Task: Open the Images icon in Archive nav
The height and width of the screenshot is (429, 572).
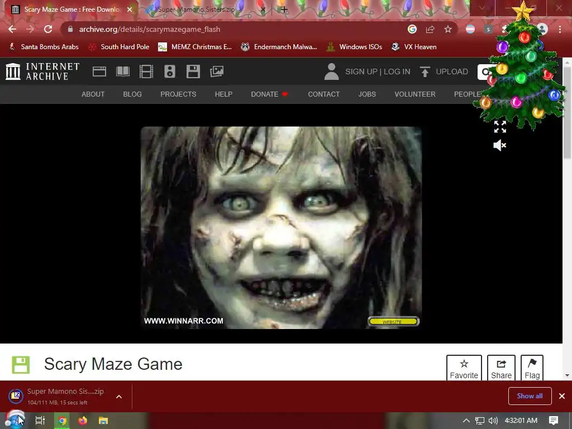Action: pos(217,71)
